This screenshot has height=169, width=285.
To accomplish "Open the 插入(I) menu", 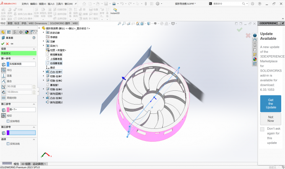I will click(51, 4).
